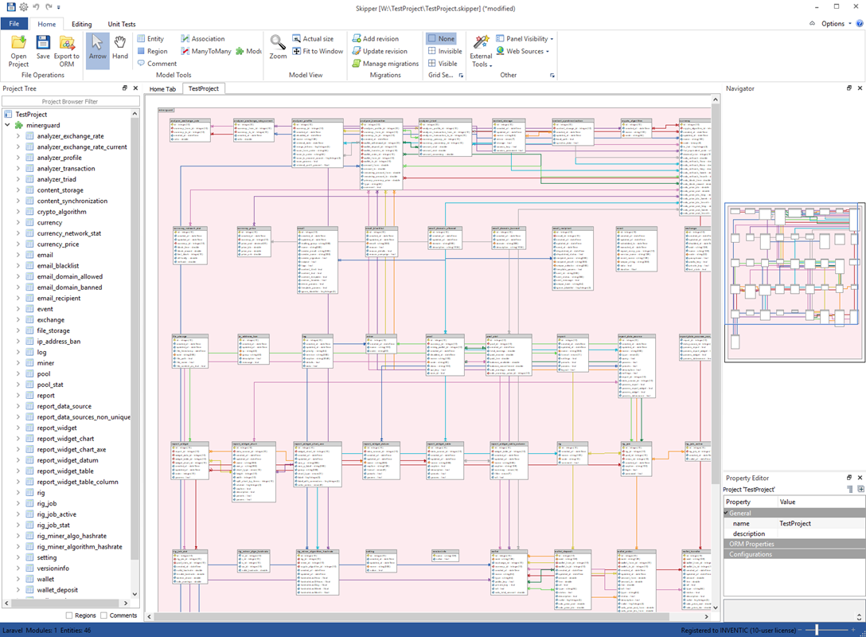Expand the currency tree item
This screenshot has height=637, width=866.
pos(18,222)
